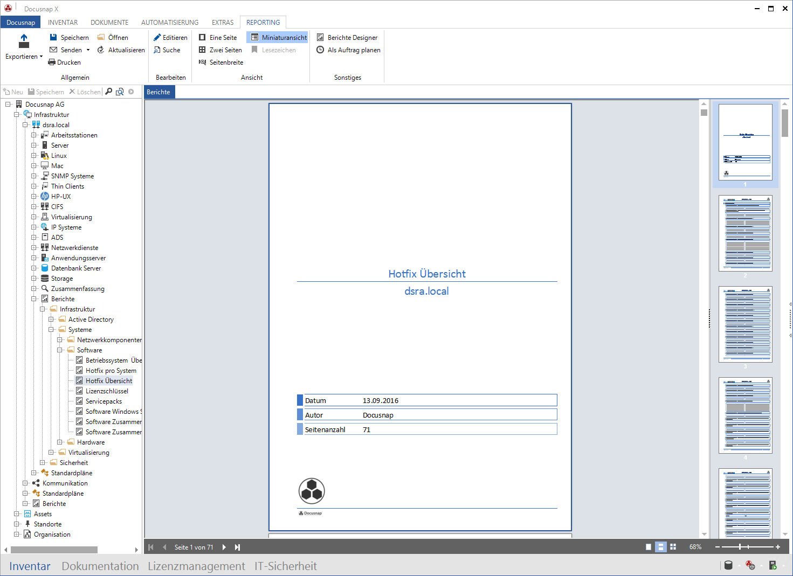Switch view to Eine Seite
793x576 pixels.
pos(218,38)
